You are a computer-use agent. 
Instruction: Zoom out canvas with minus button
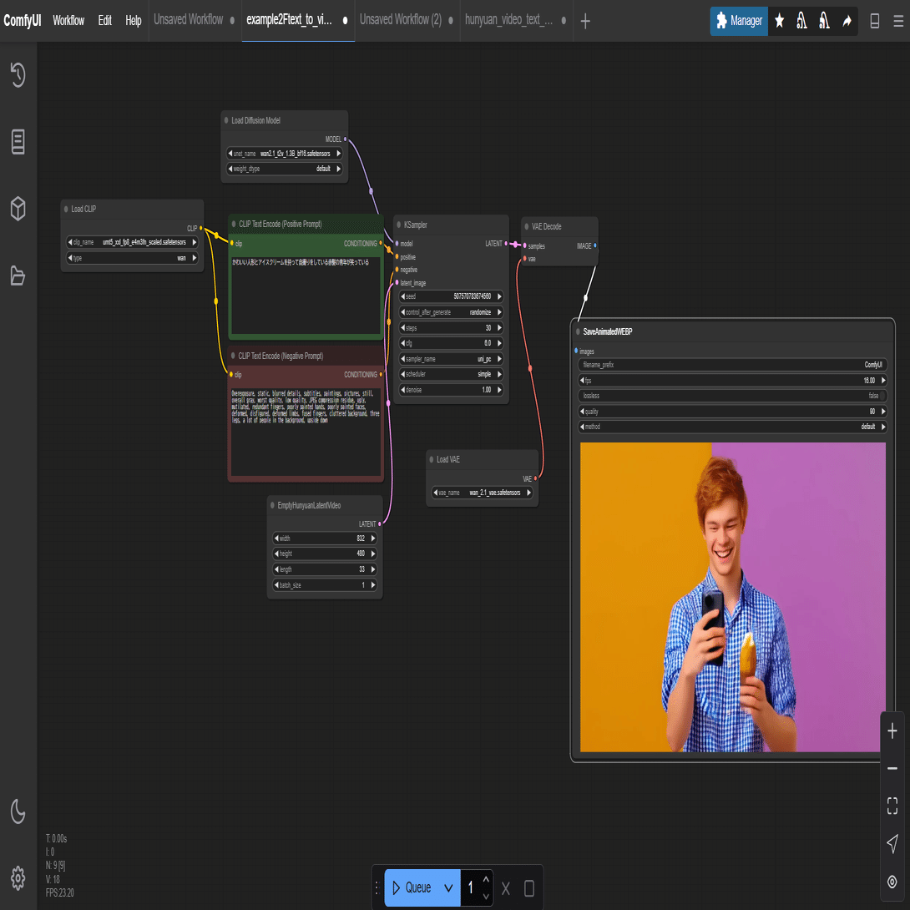[892, 768]
